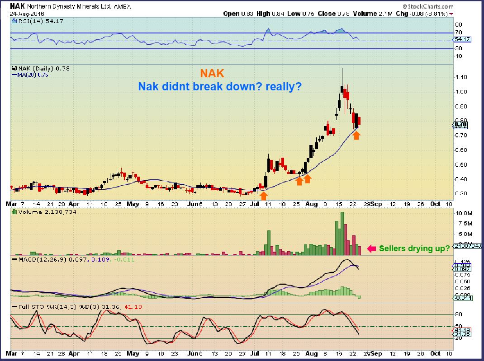
Task: Click the orange arrow below the July 11 candle
Action: tap(263, 196)
